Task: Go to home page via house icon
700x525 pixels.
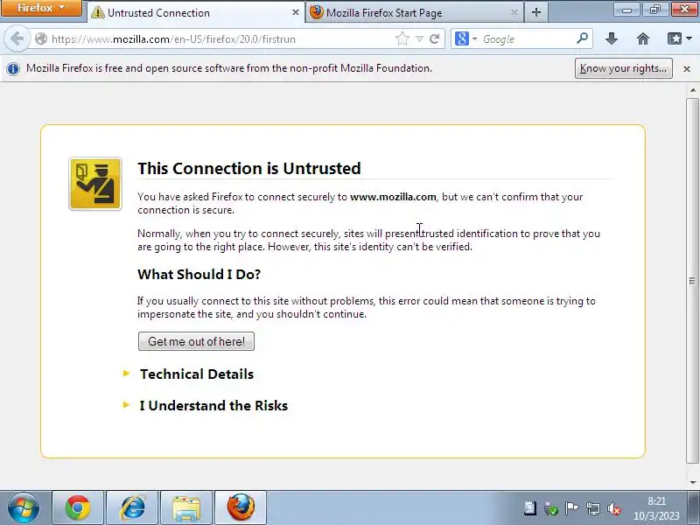Action: [x=643, y=38]
